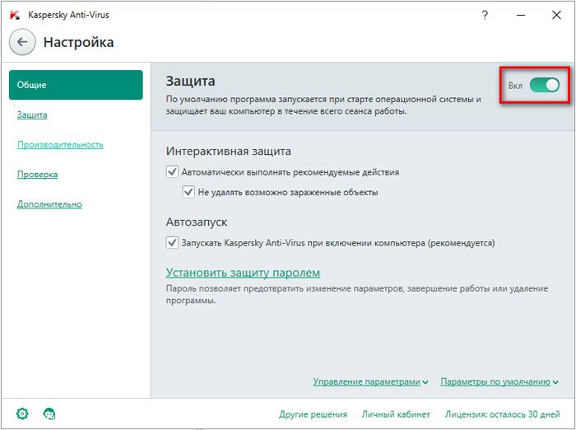
Task: Click the text starting По умолчанию программа
Action: (x=323, y=105)
